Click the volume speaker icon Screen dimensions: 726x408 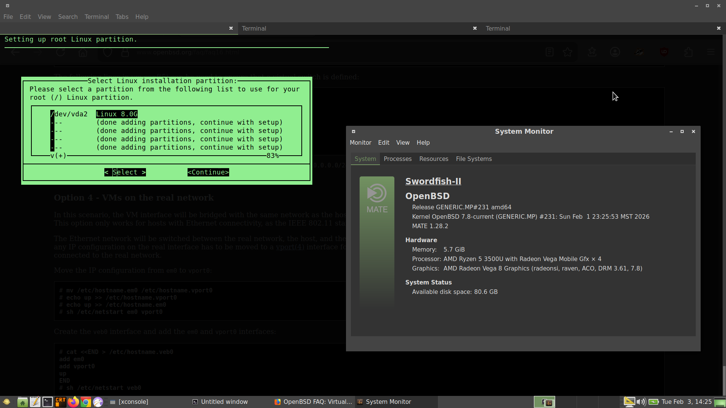pyautogui.click(x=641, y=402)
